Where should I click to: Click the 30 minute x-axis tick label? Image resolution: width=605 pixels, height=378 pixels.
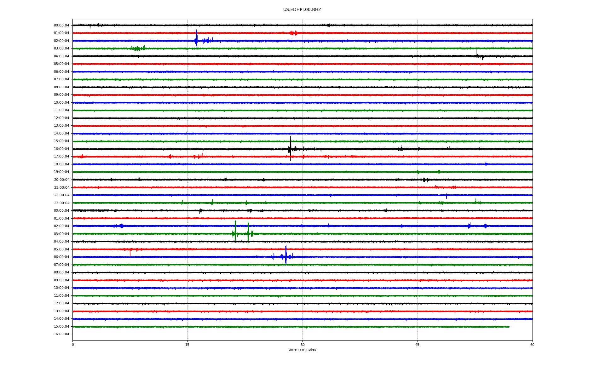point(302,345)
